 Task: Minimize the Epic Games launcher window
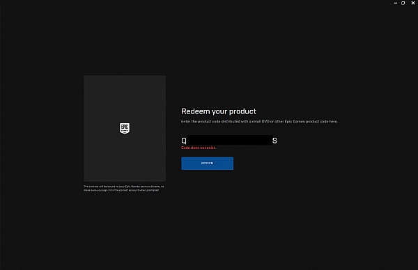click(395, 3)
